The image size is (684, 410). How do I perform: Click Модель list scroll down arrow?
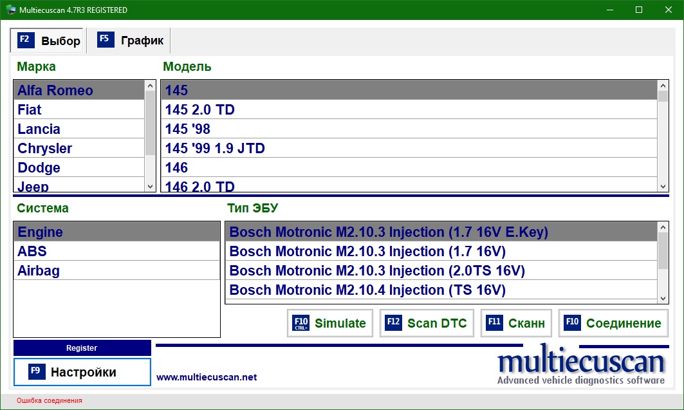pyautogui.click(x=663, y=186)
